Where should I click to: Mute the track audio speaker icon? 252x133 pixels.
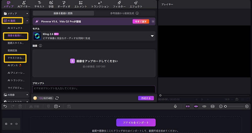click(x=16, y=124)
